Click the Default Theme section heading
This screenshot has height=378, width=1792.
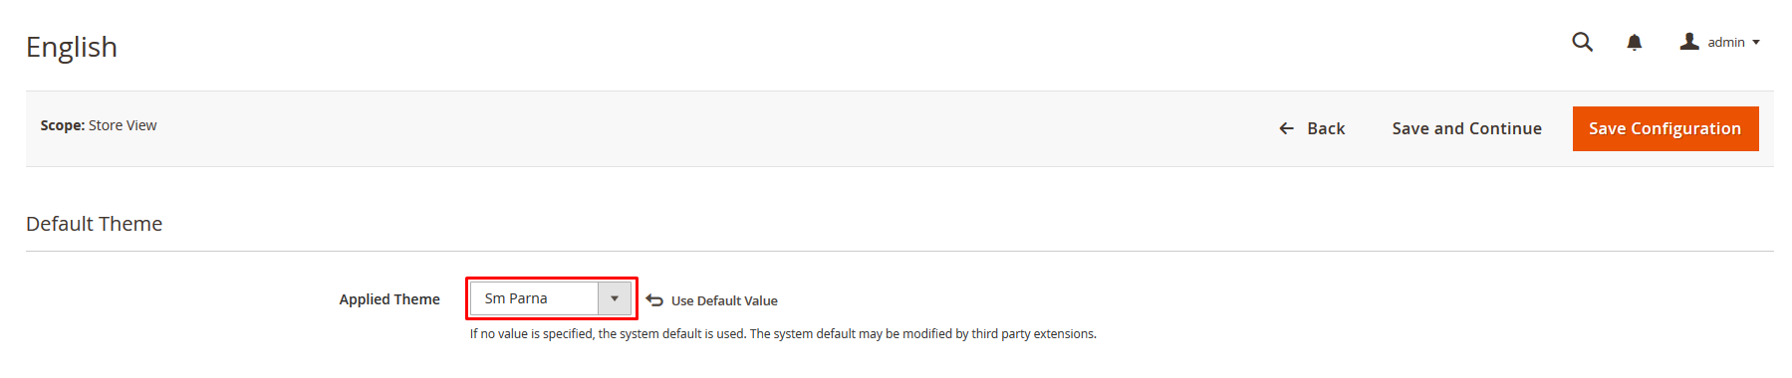(95, 224)
